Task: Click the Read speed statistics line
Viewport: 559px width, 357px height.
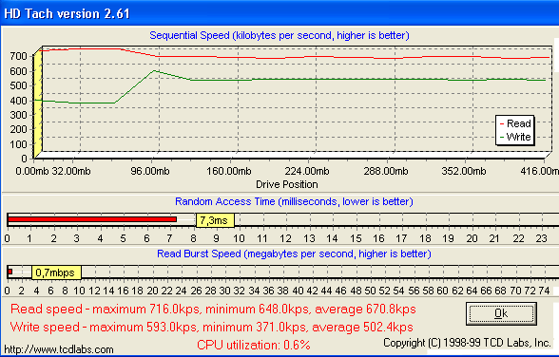Action: tap(213, 309)
